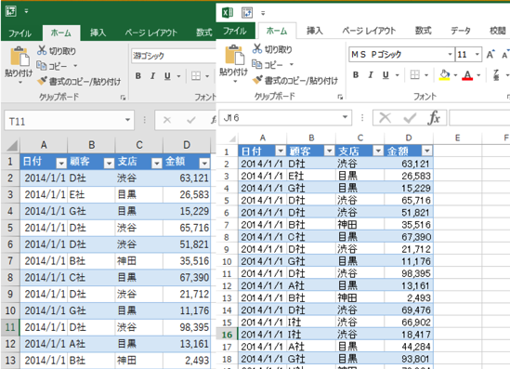Click Enter checkmark in left formula bar
Image resolution: width=510 pixels, height=369 pixels.
tap(191, 120)
